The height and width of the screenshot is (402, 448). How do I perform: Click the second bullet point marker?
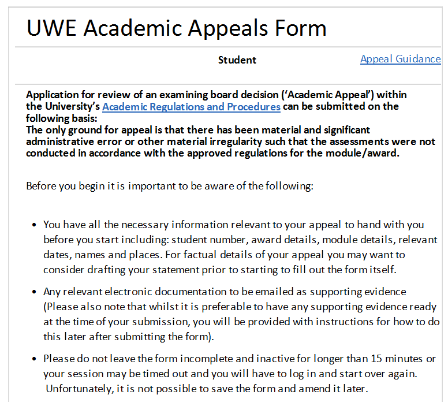coord(35,292)
